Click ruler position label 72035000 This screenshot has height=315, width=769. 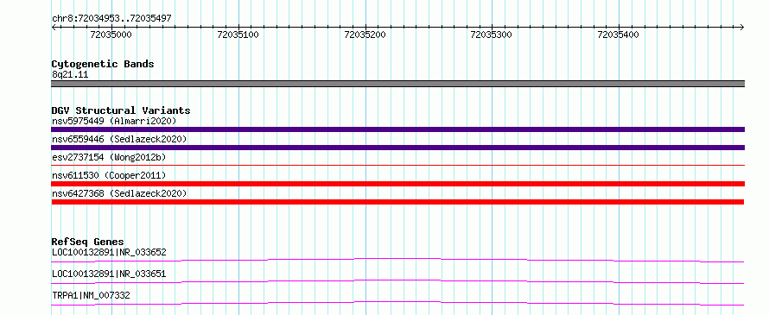point(111,35)
